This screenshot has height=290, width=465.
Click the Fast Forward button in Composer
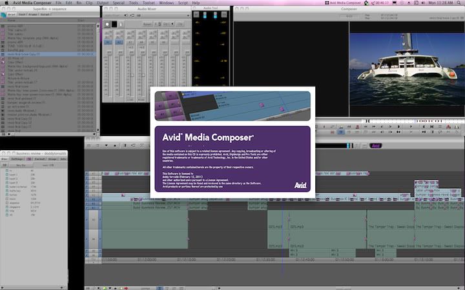point(374,127)
